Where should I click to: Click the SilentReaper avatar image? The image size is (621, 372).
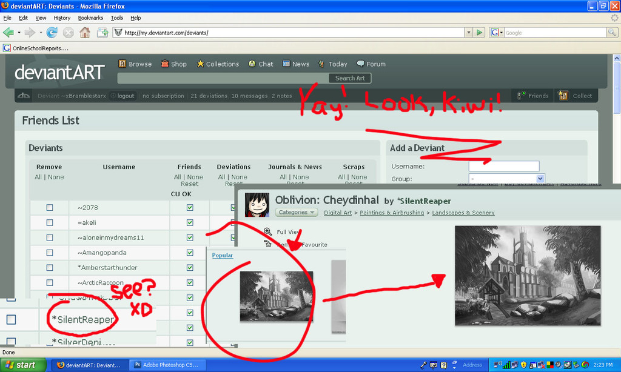257,205
